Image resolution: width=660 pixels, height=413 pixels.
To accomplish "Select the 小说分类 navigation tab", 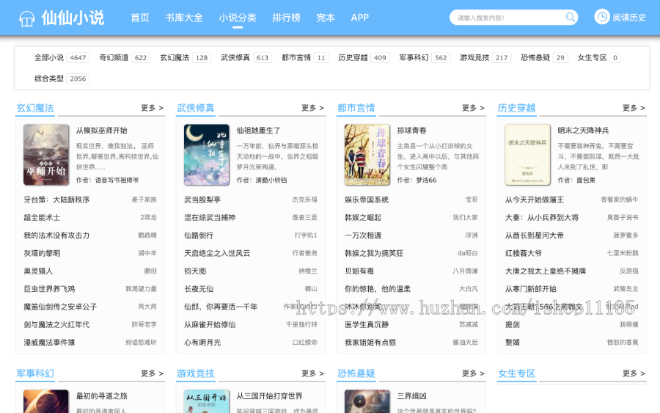I will click(238, 18).
